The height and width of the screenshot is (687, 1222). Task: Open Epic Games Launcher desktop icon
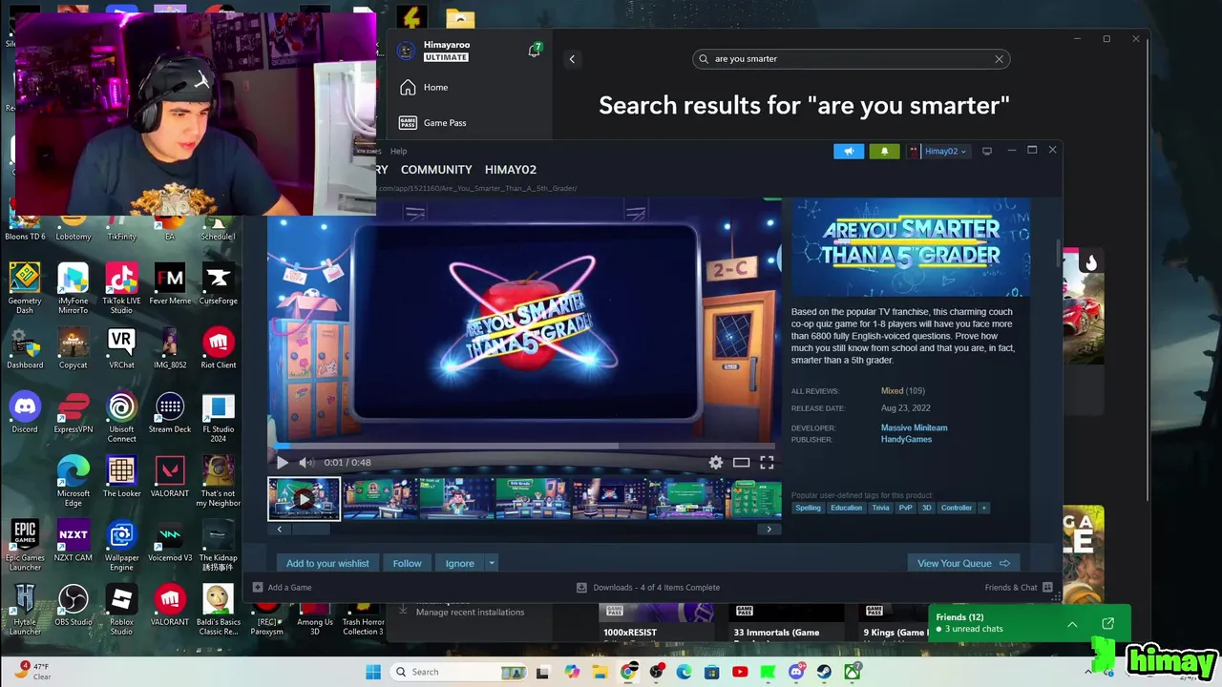tap(25, 545)
